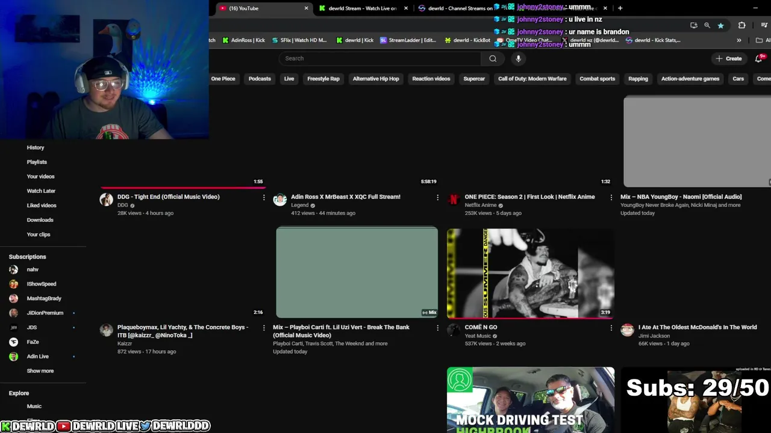Screen dimensions: 771x433
Task: Open History in the sidebar
Action: 36,147
